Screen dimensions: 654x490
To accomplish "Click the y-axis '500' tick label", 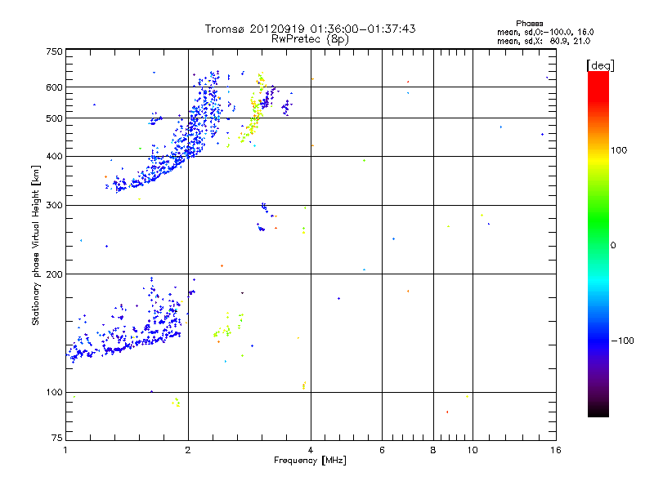I will [55, 118].
